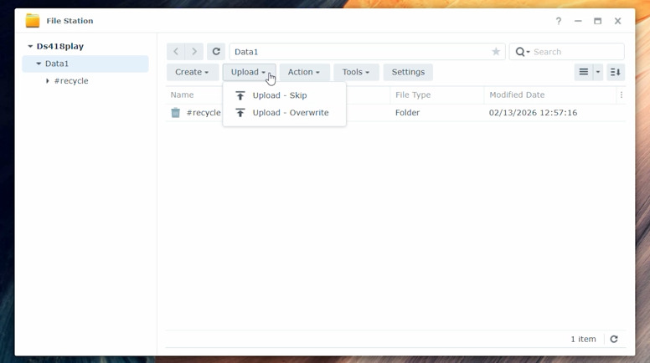650x363 pixels.
Task: Click the #recycle trash bin icon
Action: click(x=176, y=113)
